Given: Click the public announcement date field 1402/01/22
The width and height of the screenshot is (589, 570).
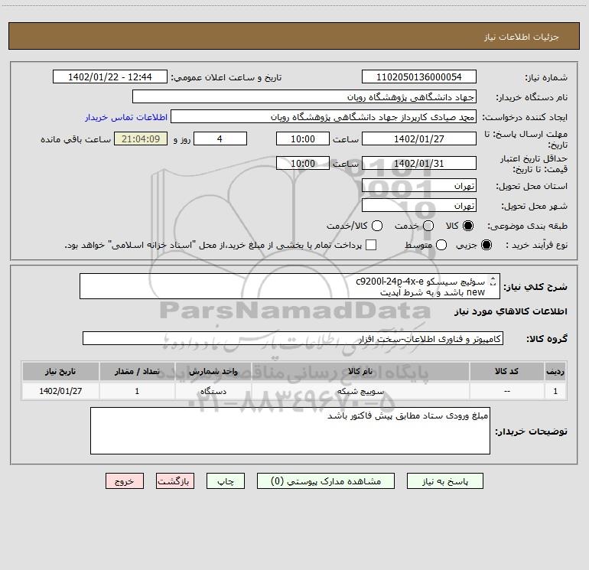Looking at the screenshot, I should click(110, 77).
